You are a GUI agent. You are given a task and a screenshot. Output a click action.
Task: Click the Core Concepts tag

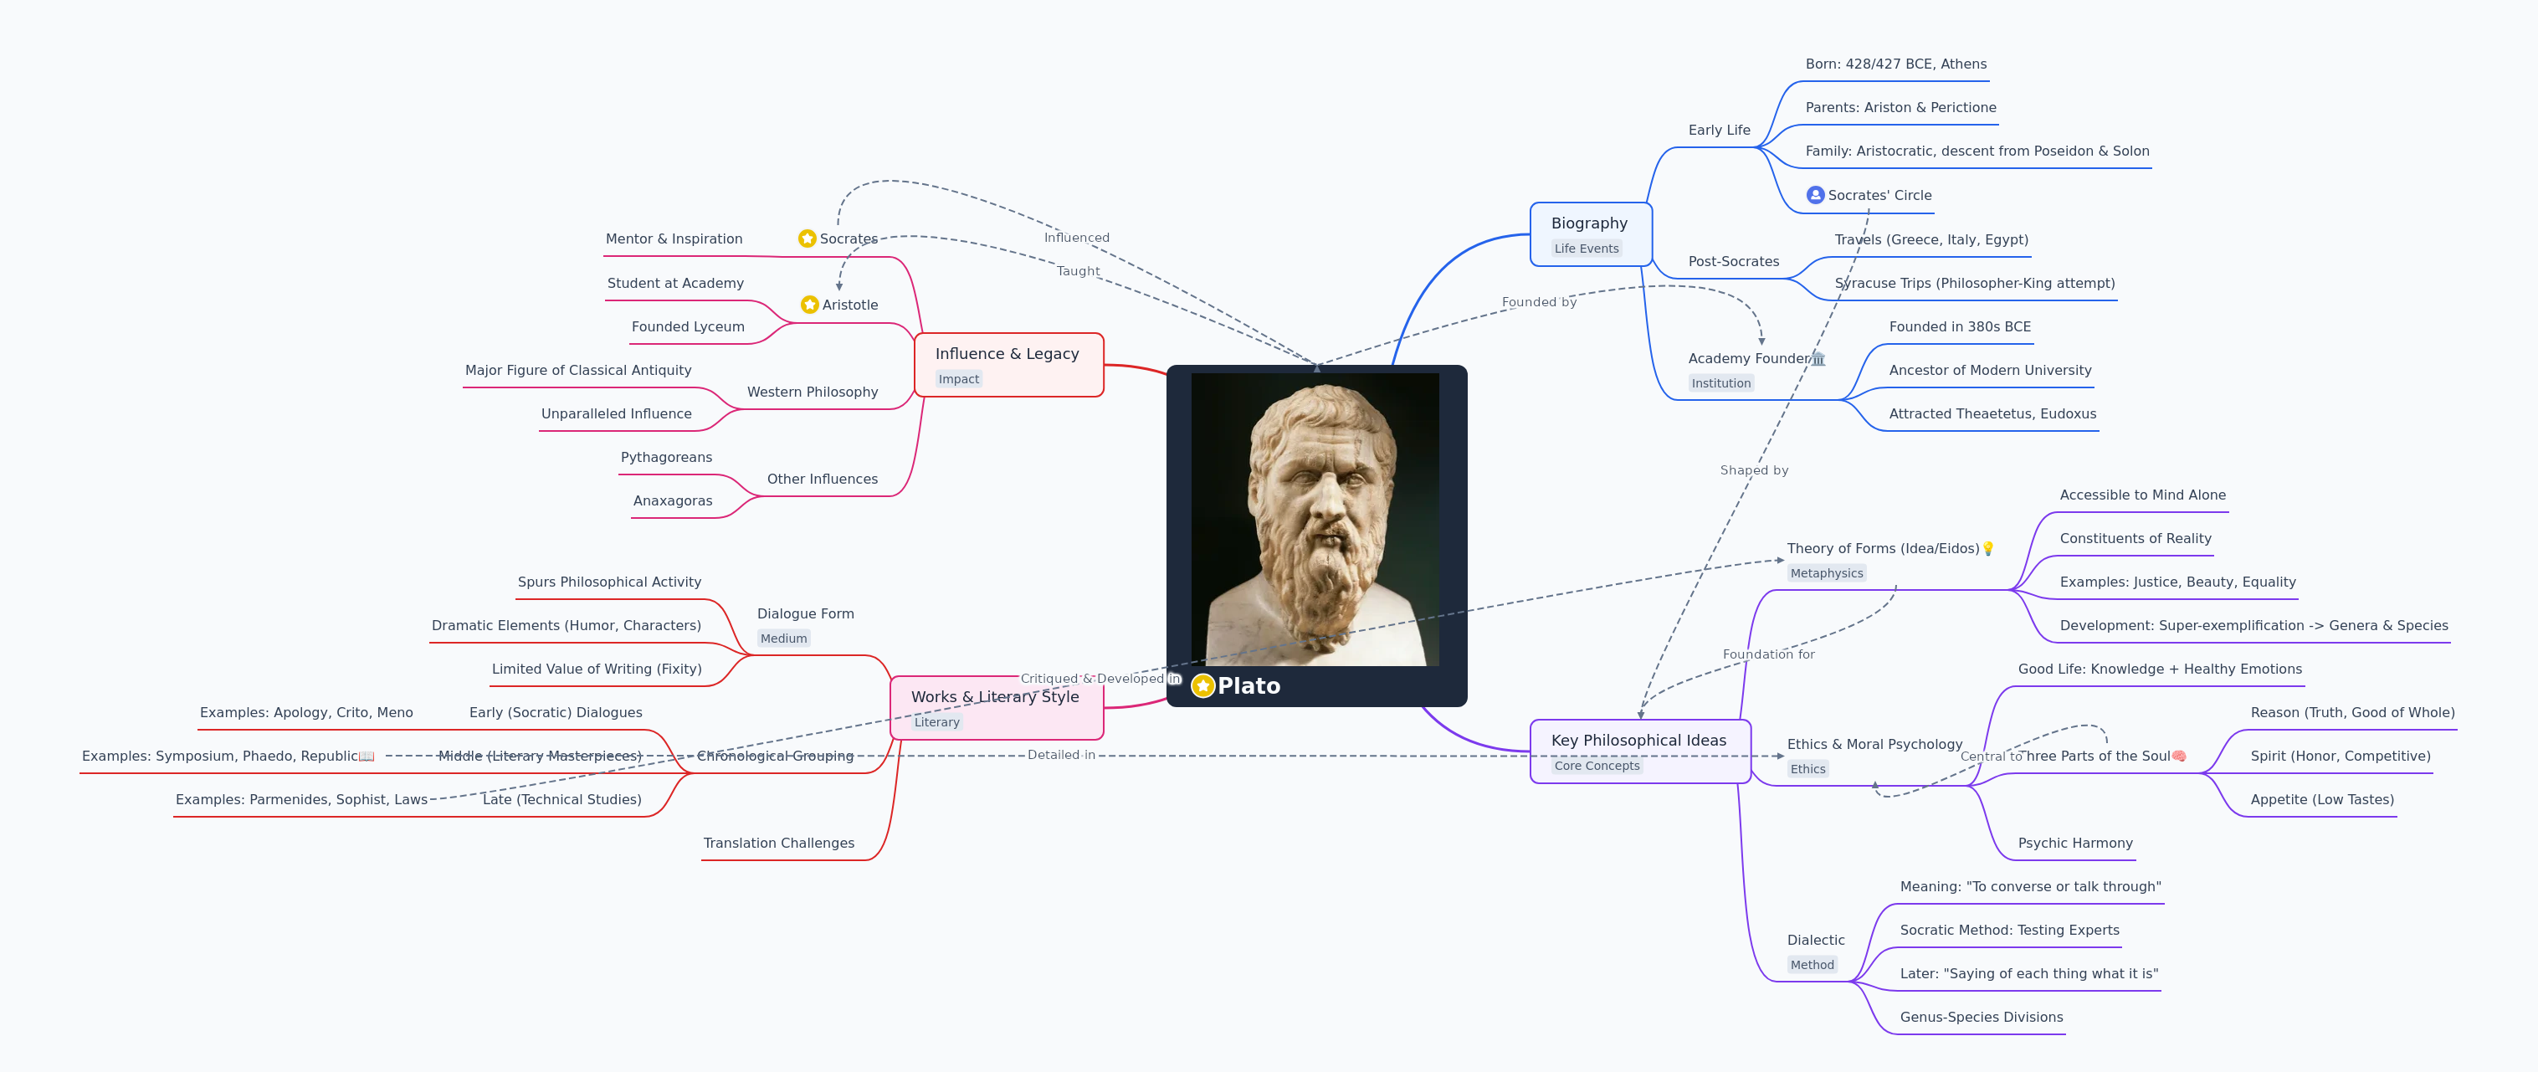coord(1597,766)
